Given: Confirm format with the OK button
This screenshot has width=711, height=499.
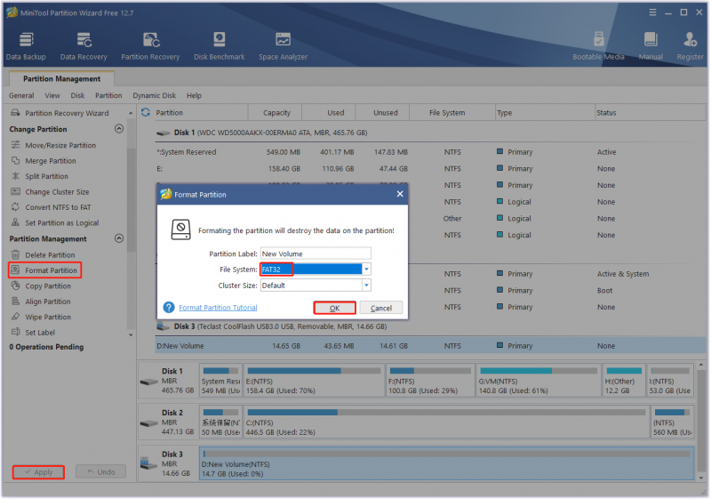Looking at the screenshot, I should (335, 308).
